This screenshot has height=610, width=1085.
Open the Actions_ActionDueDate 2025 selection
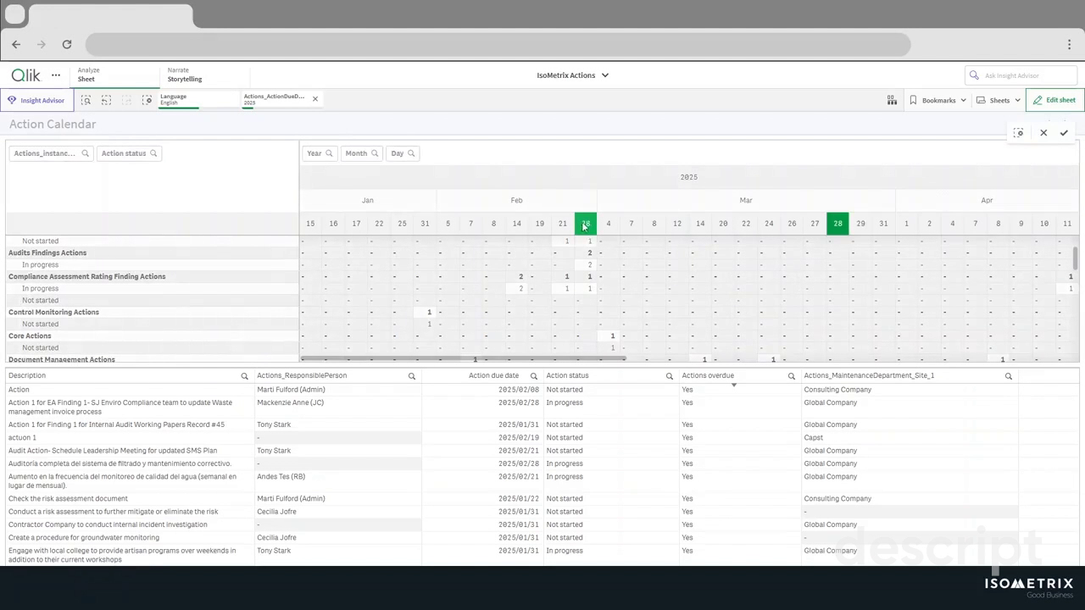click(x=274, y=99)
